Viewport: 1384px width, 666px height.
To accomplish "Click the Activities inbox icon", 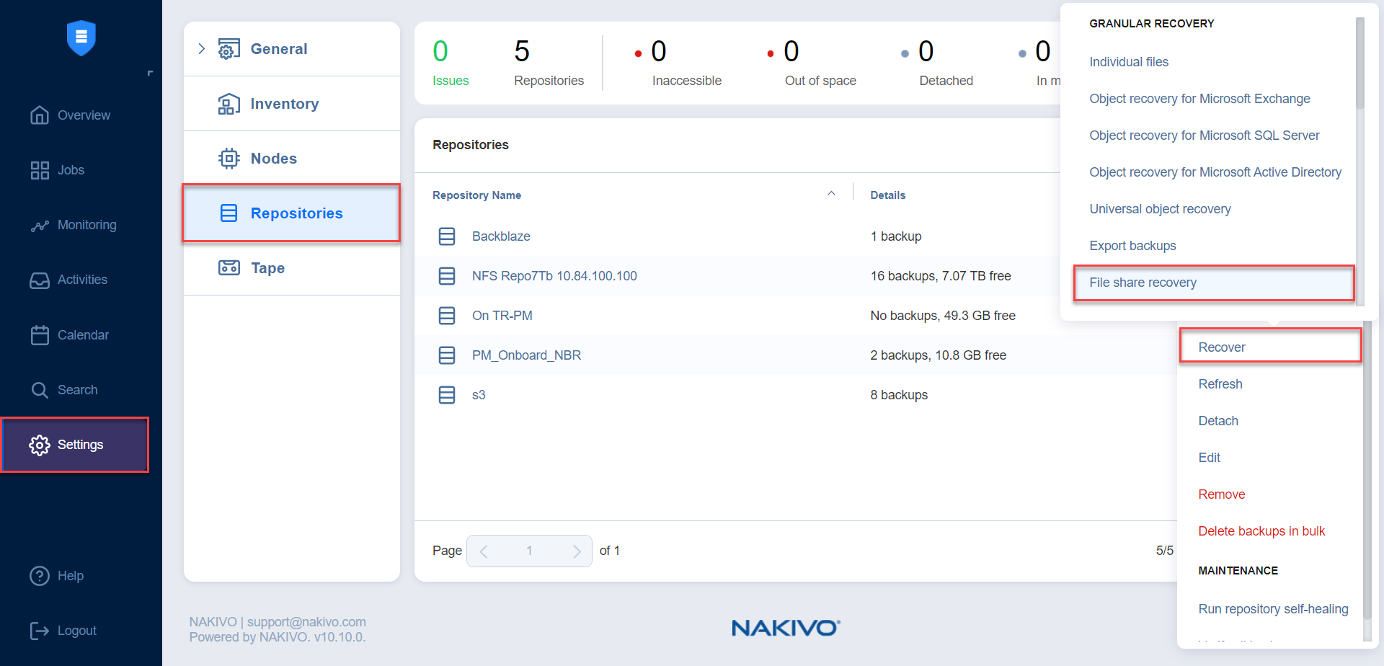I will (x=40, y=280).
